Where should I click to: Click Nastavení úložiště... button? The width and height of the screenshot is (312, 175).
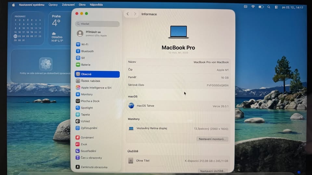[213, 171]
